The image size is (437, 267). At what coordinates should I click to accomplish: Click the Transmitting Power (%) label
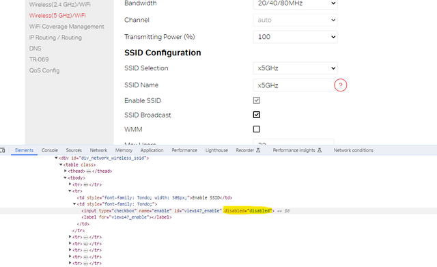point(159,37)
